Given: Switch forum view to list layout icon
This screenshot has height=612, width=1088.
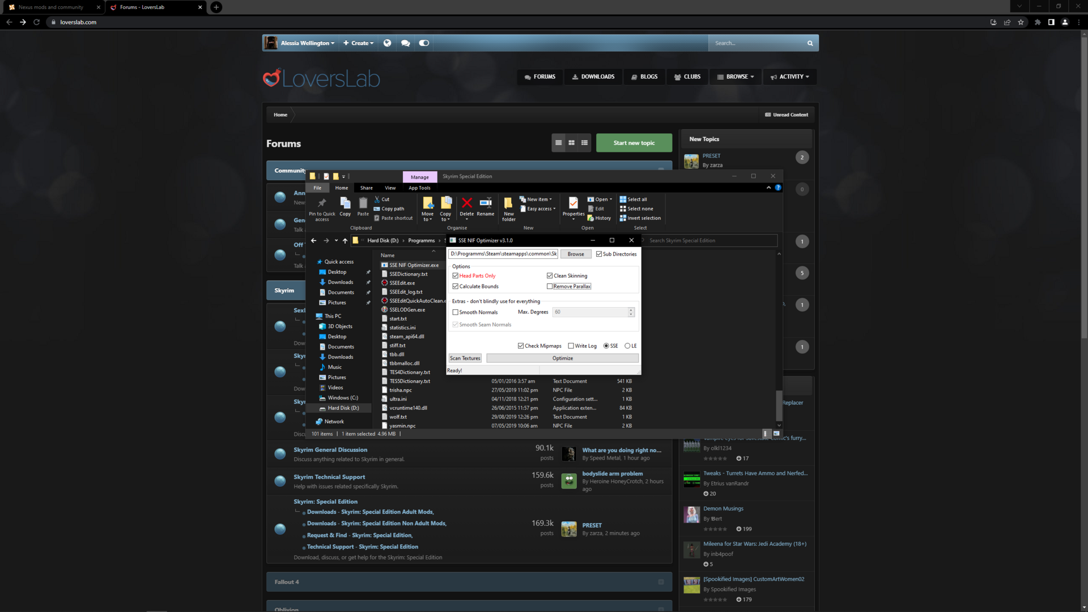Looking at the screenshot, I should point(584,143).
